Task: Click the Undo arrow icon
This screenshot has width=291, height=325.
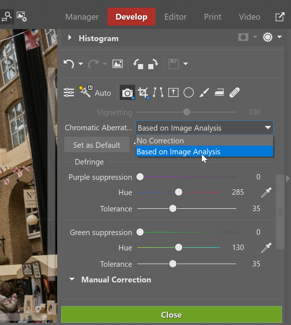Action: click(x=68, y=64)
